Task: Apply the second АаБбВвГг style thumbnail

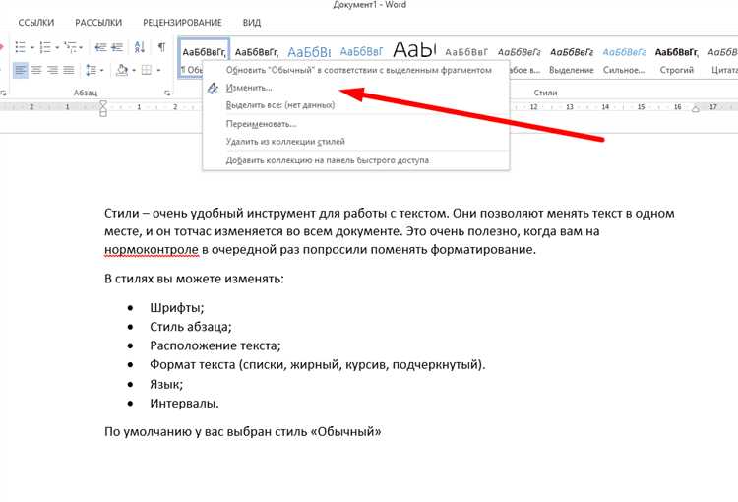Action: (x=257, y=52)
